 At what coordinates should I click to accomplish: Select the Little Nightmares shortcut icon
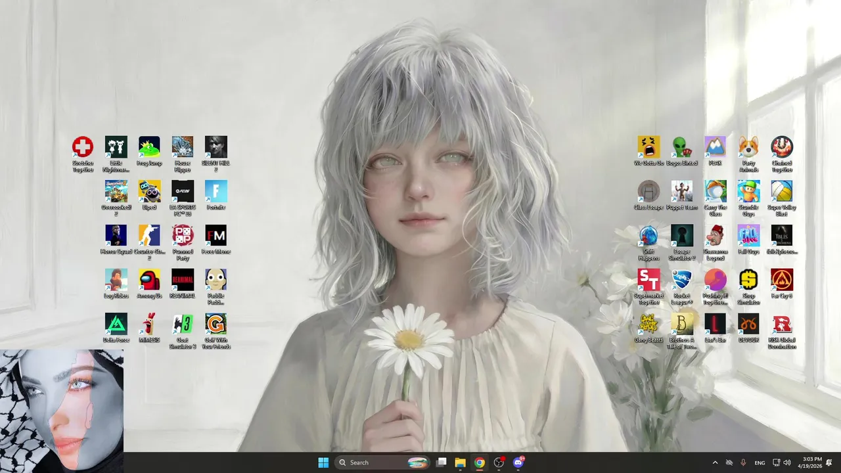[116, 147]
